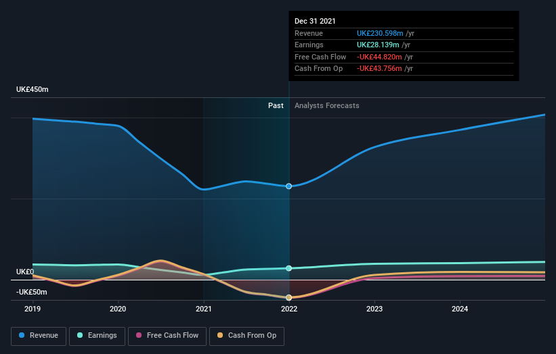Click the -UK£50m y-axis label
556x354 pixels.
pos(32,292)
